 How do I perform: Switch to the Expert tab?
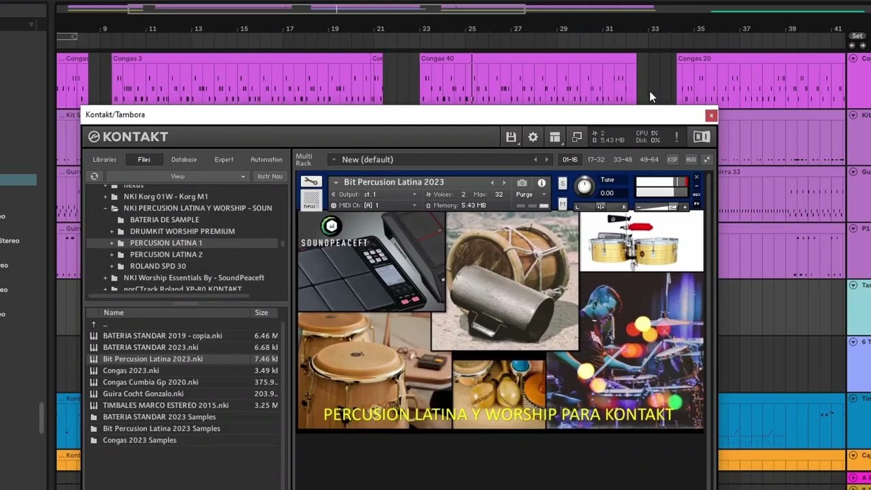click(224, 160)
